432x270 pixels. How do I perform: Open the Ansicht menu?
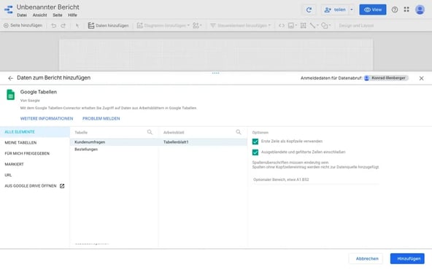tap(39, 15)
